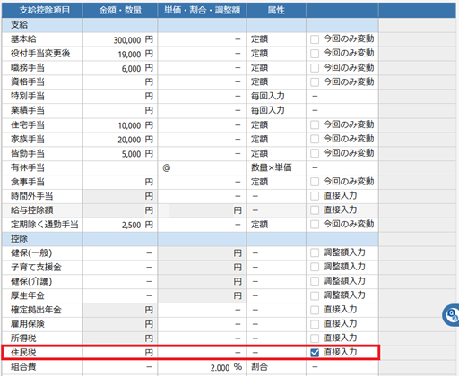Uncheck 直接入力 for 住民税
The image size is (459, 376).
tap(315, 353)
